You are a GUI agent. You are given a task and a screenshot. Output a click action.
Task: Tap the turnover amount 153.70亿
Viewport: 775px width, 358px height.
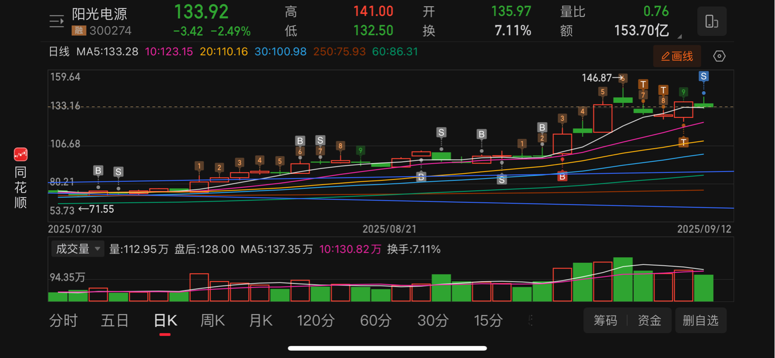[x=642, y=31]
